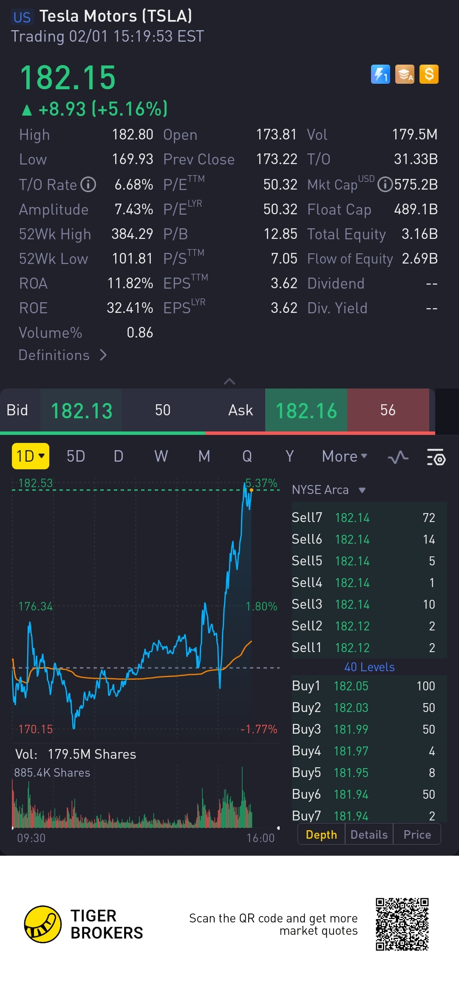Collapse the stock details with up chevron
459x993 pixels.
229,381
